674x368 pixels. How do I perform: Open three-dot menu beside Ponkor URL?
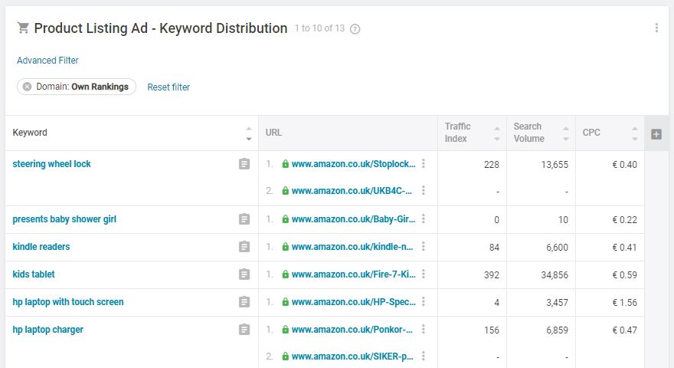click(x=424, y=329)
